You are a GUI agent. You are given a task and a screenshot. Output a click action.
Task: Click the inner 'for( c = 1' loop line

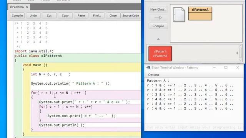click(x=66, y=107)
